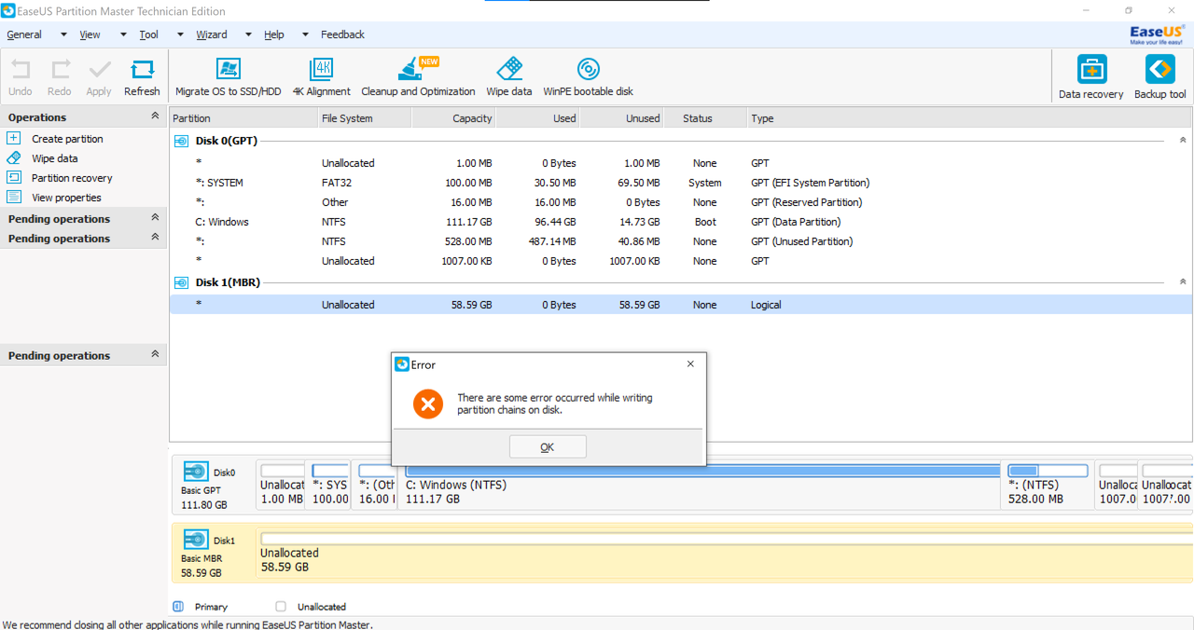This screenshot has height=630, width=1194.
Task: Select Disk1 Unallocated 58.59 GB map block
Action: (726, 553)
